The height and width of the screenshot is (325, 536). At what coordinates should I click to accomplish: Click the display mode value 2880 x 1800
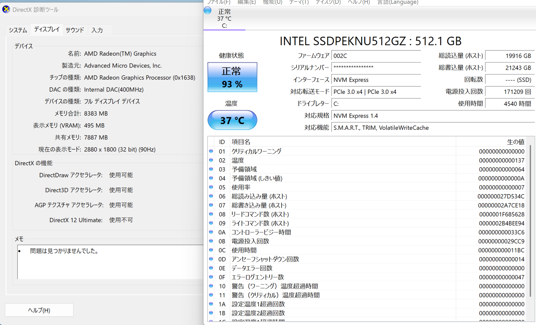(x=120, y=150)
